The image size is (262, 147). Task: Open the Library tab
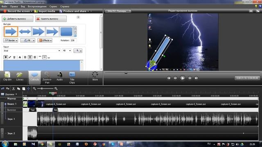pos(20,77)
